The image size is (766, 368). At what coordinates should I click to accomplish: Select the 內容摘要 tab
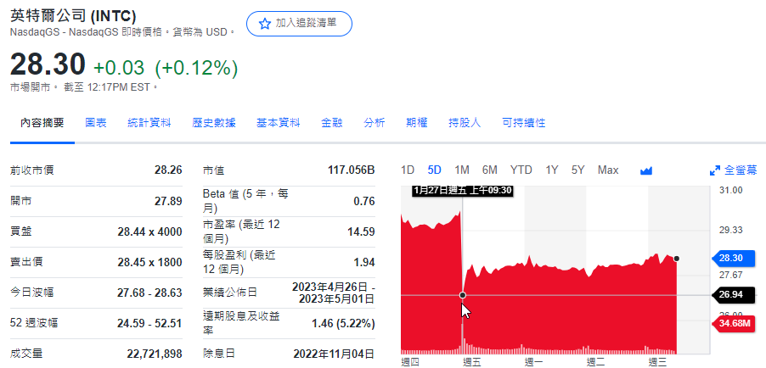pyautogui.click(x=42, y=123)
